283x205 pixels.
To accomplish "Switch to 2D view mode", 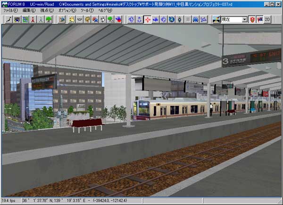I will point(267,19).
